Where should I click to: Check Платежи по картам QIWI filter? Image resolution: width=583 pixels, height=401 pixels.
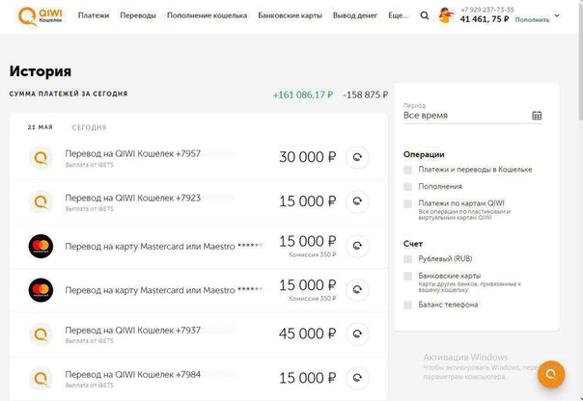tap(408, 203)
